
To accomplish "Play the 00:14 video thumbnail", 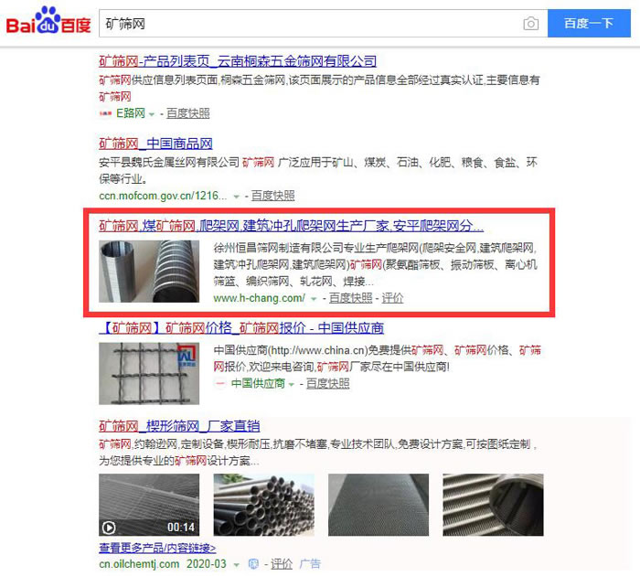I will coord(149,505).
